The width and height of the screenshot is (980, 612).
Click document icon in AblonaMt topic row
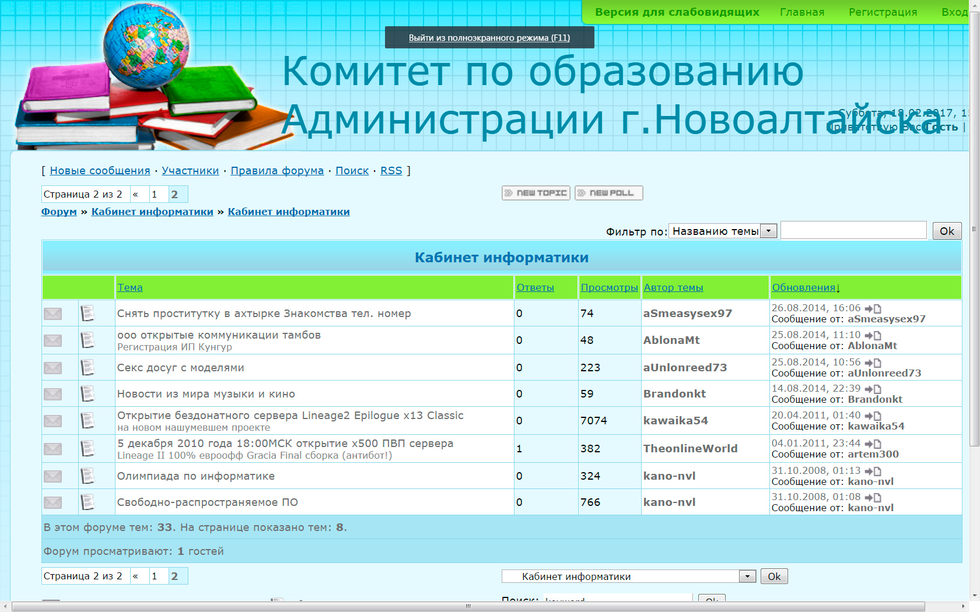[87, 340]
